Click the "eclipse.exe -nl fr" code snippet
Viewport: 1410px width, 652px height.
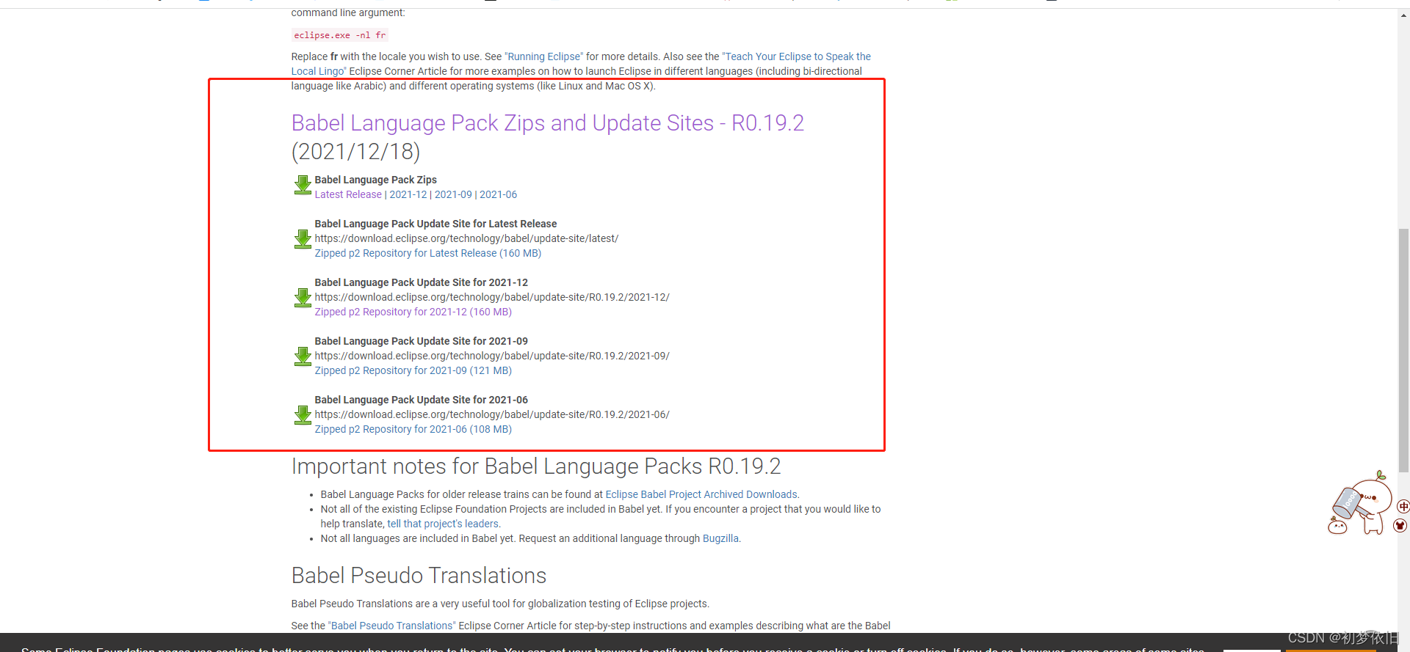(340, 35)
